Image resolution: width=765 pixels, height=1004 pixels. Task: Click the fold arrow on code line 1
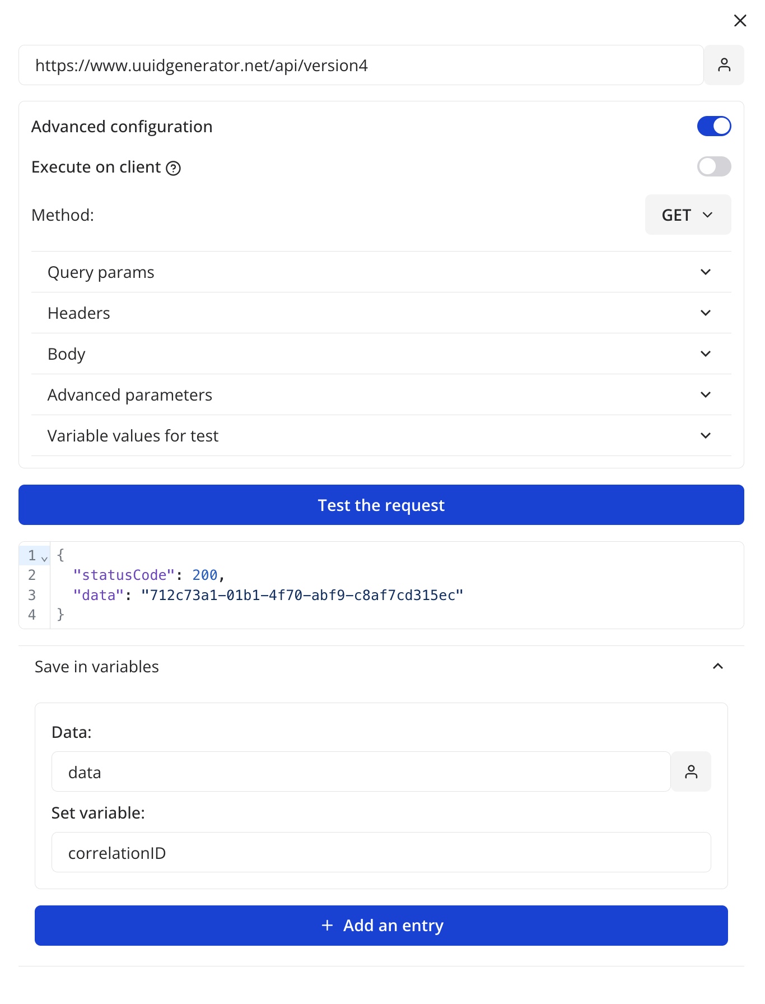coord(45,559)
